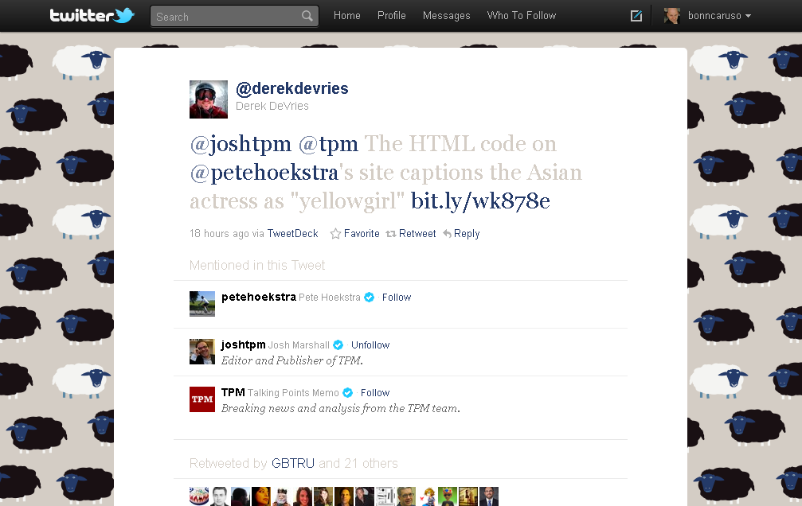
Task: Click the TweetDeck source link
Action: 292,234
